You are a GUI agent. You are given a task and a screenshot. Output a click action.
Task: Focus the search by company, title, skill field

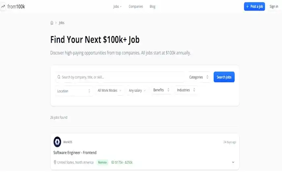coord(120,77)
